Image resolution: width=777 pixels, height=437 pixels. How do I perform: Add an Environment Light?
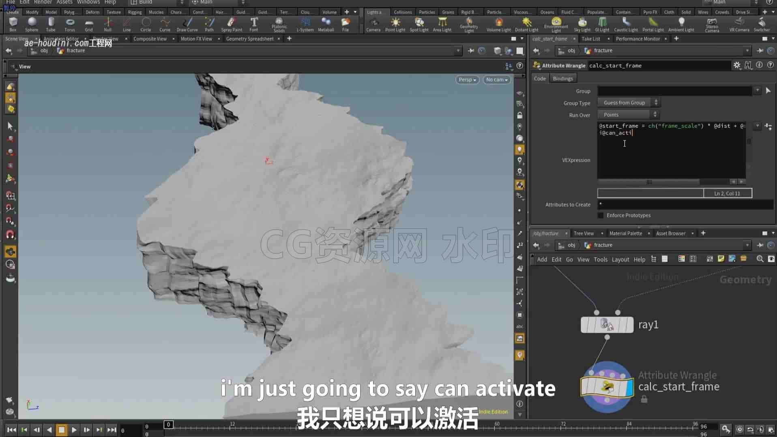point(556,24)
